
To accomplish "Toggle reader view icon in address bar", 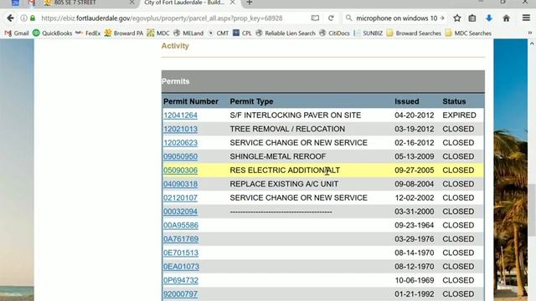I will coord(315,18).
